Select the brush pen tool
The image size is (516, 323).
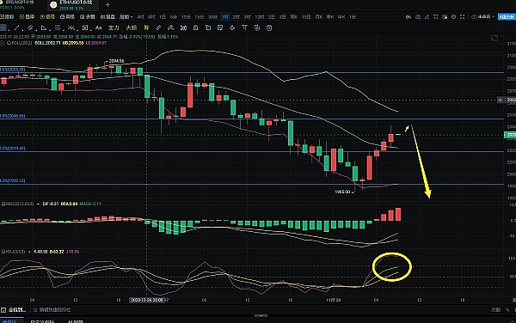coord(170,28)
